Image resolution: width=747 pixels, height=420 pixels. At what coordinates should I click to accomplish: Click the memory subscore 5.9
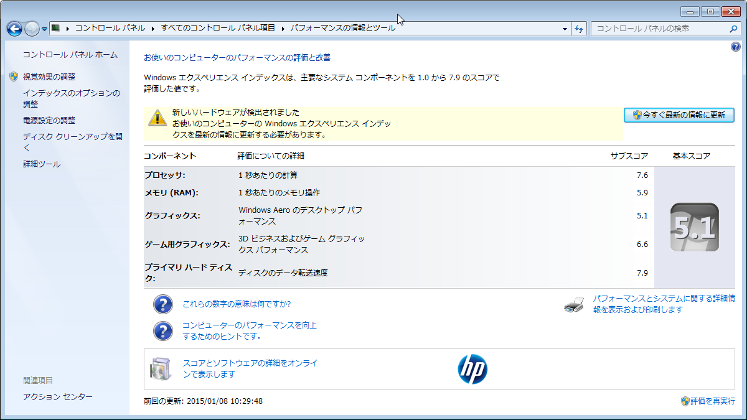click(x=642, y=193)
